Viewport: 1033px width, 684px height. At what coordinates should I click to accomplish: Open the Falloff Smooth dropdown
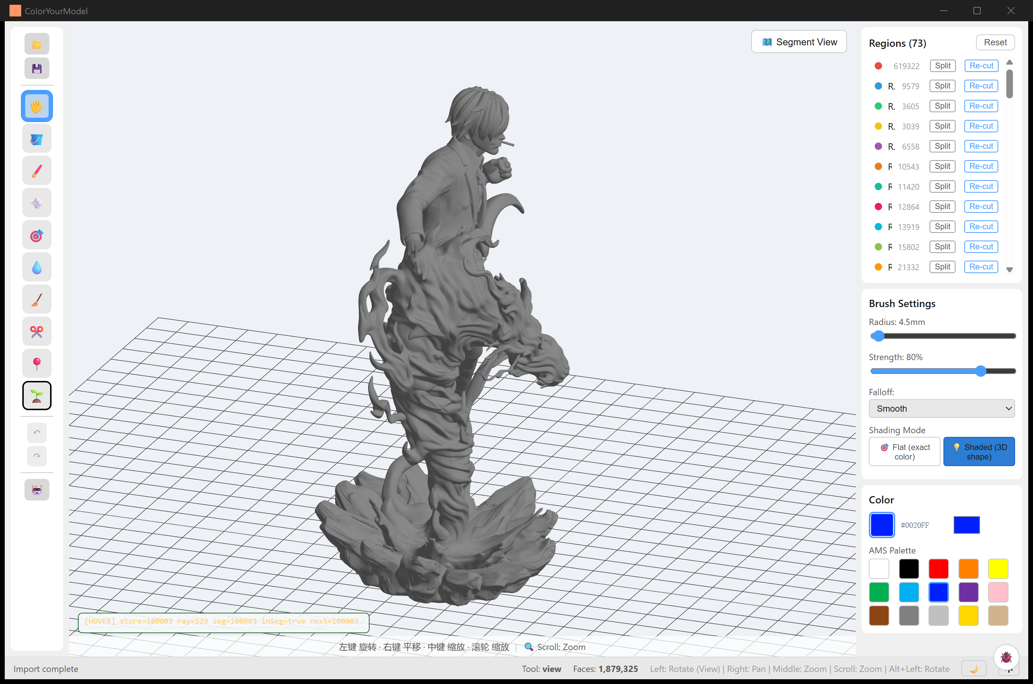941,409
